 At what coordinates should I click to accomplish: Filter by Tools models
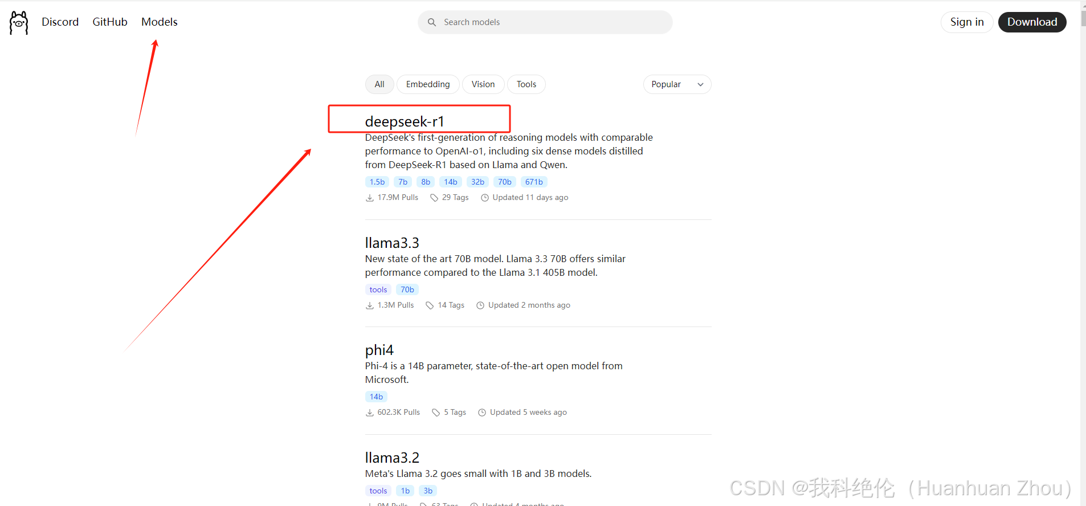(526, 84)
